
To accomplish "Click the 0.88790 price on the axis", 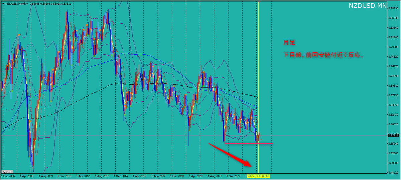I will pyautogui.click(x=394, y=9).
